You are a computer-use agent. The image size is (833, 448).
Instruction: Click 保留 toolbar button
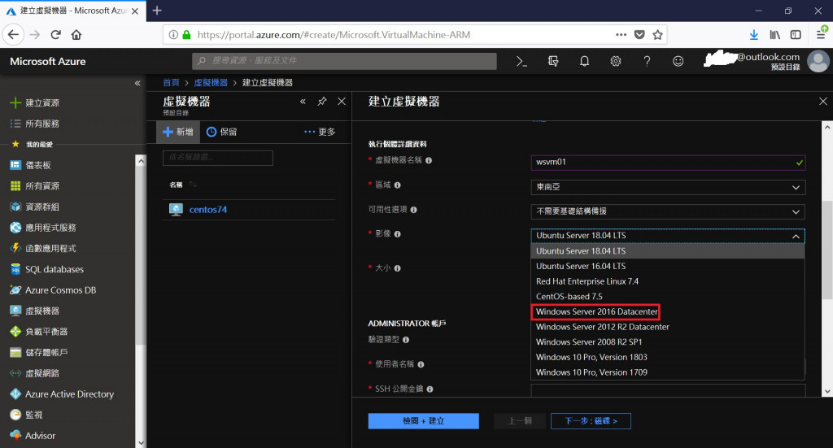click(221, 132)
